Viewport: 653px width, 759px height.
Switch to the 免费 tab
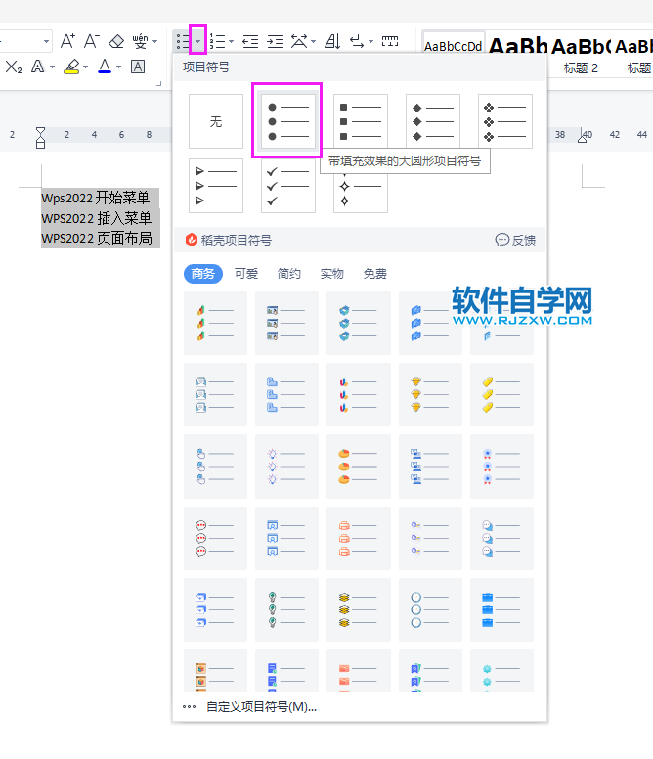(375, 274)
